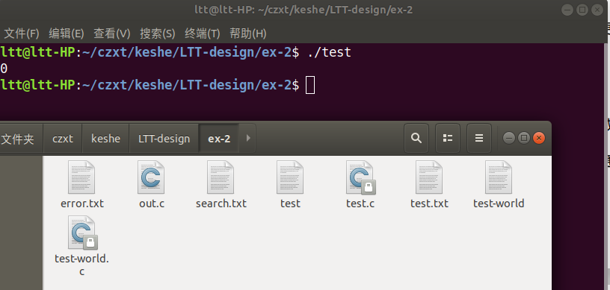
Task: Go to the keshe folder in path bar
Action: click(105, 139)
